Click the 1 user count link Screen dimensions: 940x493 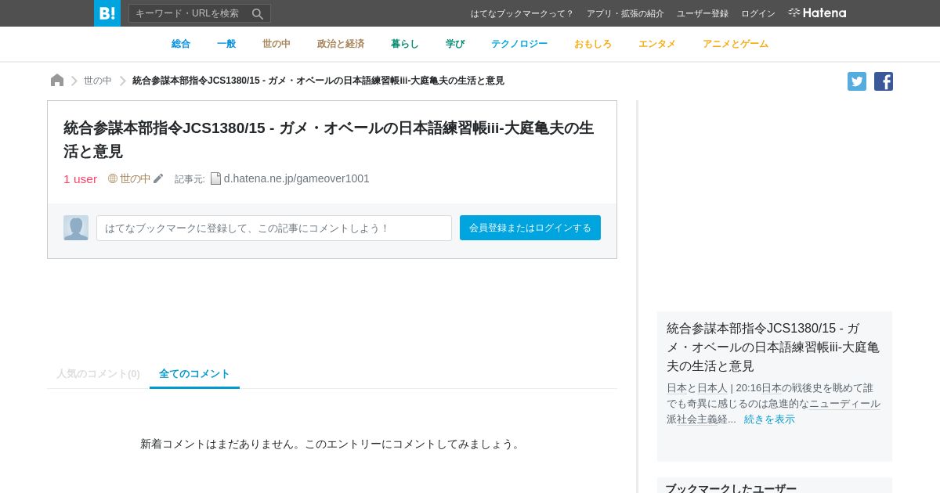point(81,178)
